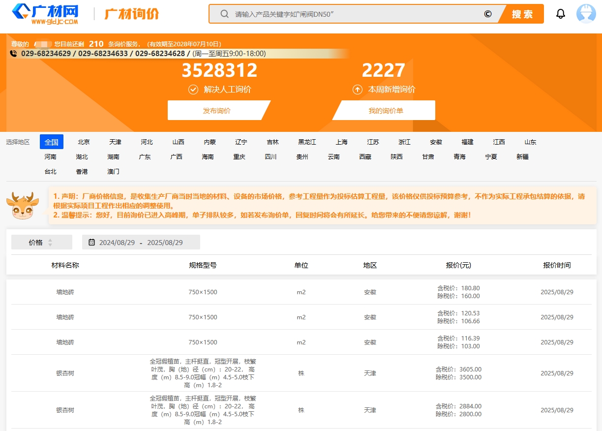Image resolution: width=602 pixels, height=431 pixels.
Task: Click the copyright symbol icon in search box
Action: tap(487, 14)
